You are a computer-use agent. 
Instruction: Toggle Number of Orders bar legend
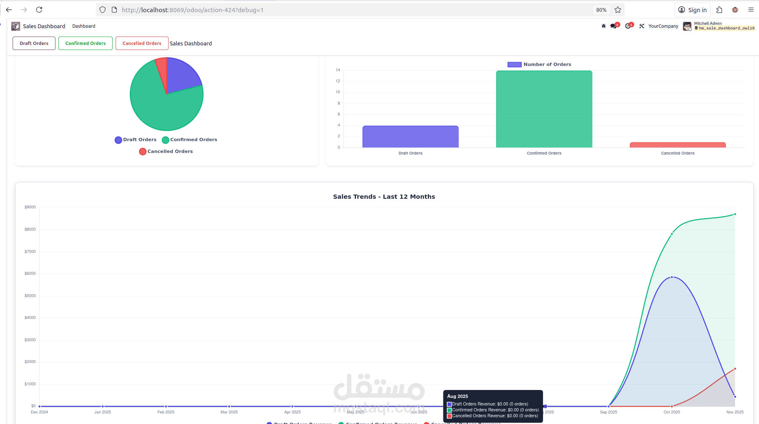point(540,64)
